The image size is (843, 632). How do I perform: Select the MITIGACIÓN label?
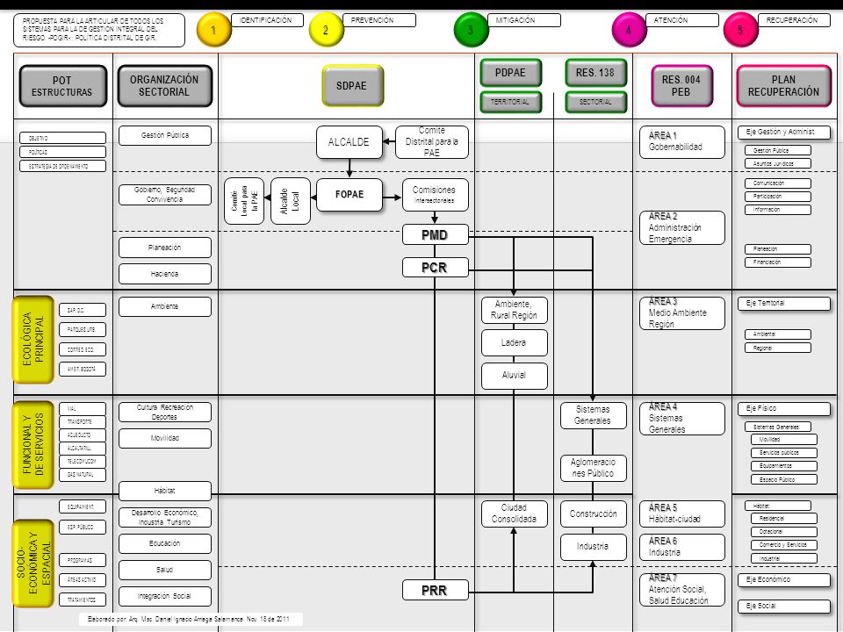(524, 20)
